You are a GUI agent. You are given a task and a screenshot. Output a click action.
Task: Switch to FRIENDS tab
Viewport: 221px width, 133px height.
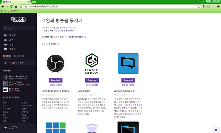7,56
